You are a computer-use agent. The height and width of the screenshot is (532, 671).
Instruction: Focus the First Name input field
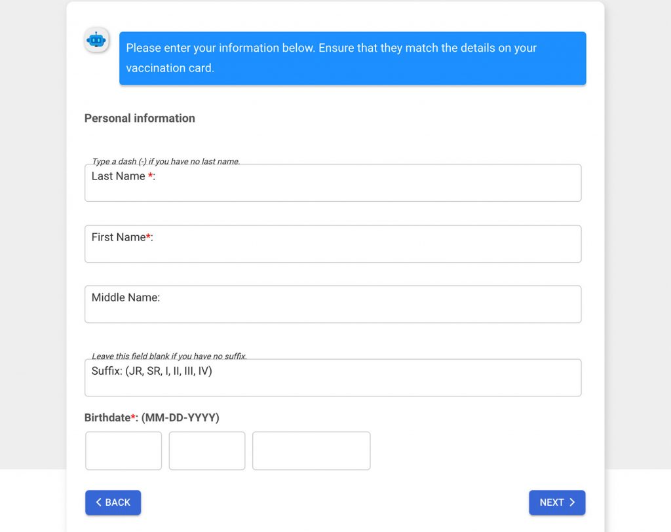click(x=333, y=244)
